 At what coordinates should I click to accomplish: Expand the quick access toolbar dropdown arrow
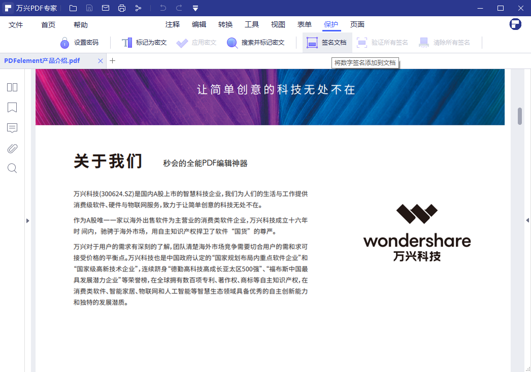click(x=195, y=8)
